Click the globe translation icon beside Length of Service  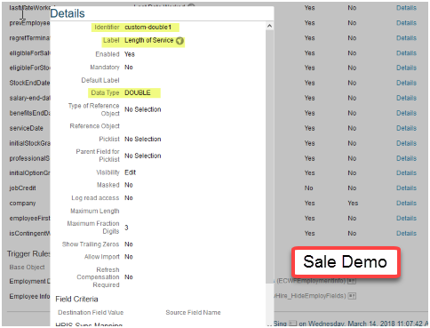179,41
